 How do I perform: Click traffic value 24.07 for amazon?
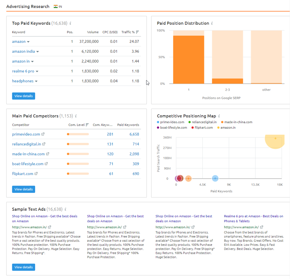point(134,41)
